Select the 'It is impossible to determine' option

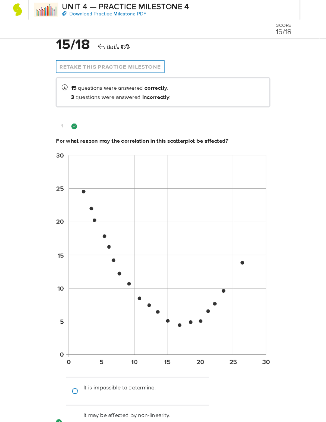click(x=75, y=390)
